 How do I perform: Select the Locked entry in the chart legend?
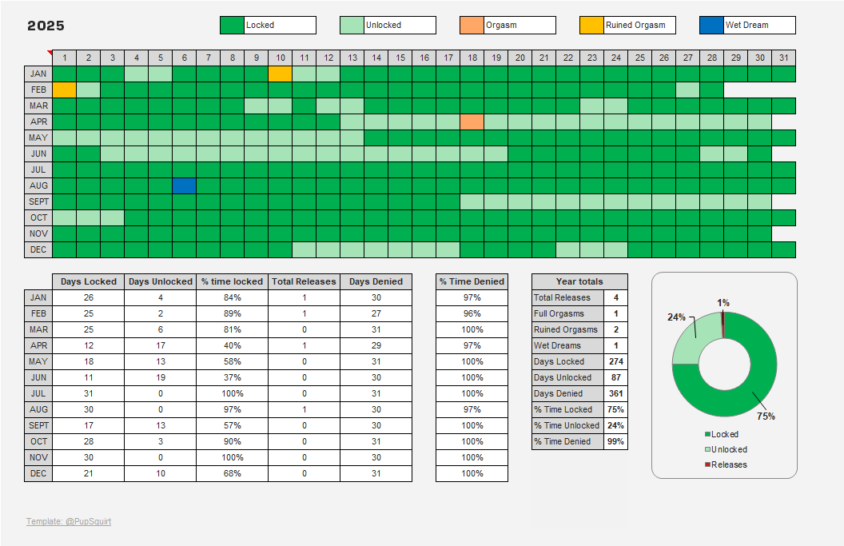click(721, 435)
